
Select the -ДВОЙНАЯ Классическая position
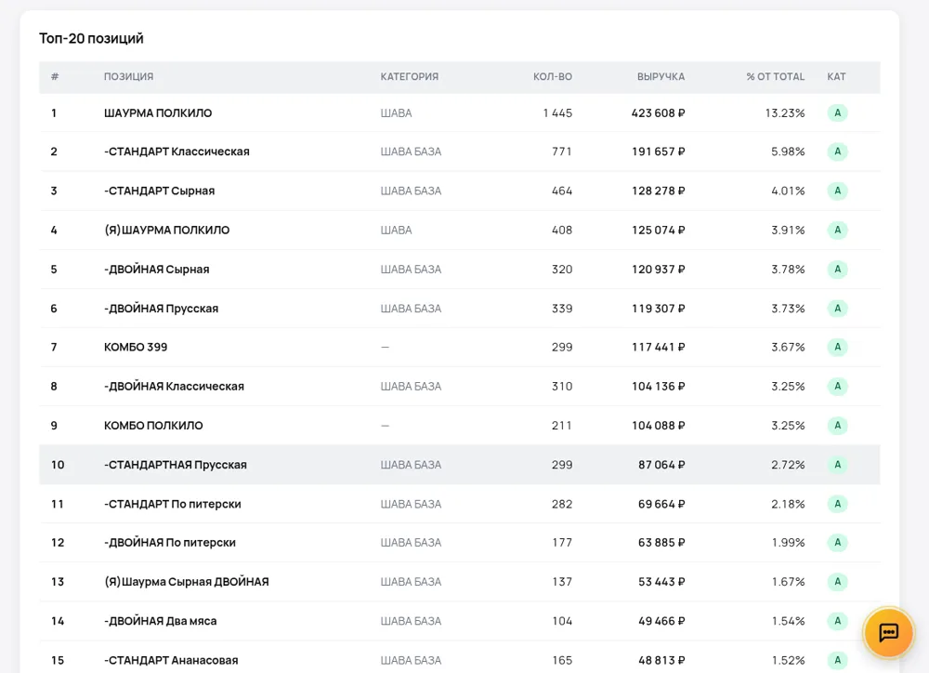(x=174, y=387)
